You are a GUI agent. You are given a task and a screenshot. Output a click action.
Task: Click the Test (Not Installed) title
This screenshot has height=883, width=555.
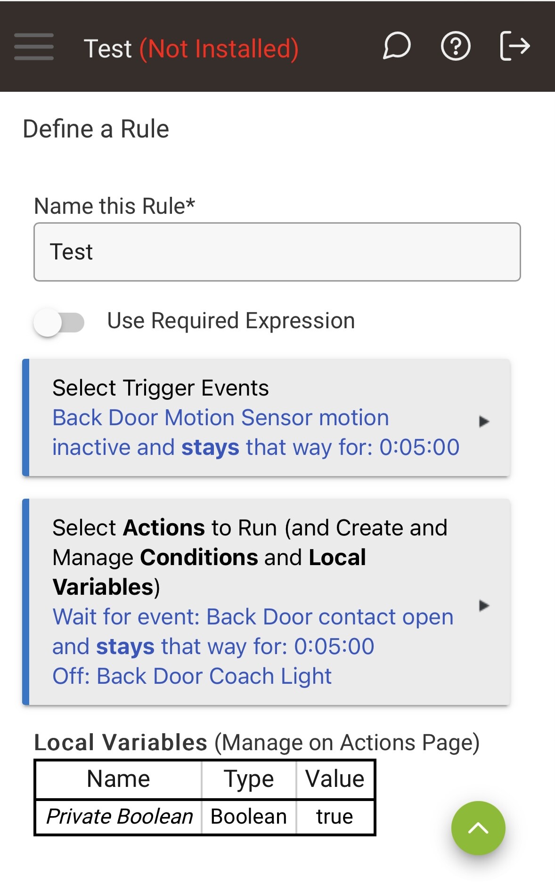pos(191,49)
